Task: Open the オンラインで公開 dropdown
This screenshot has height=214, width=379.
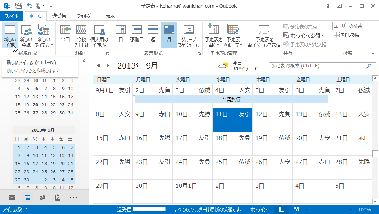Action: point(303,35)
